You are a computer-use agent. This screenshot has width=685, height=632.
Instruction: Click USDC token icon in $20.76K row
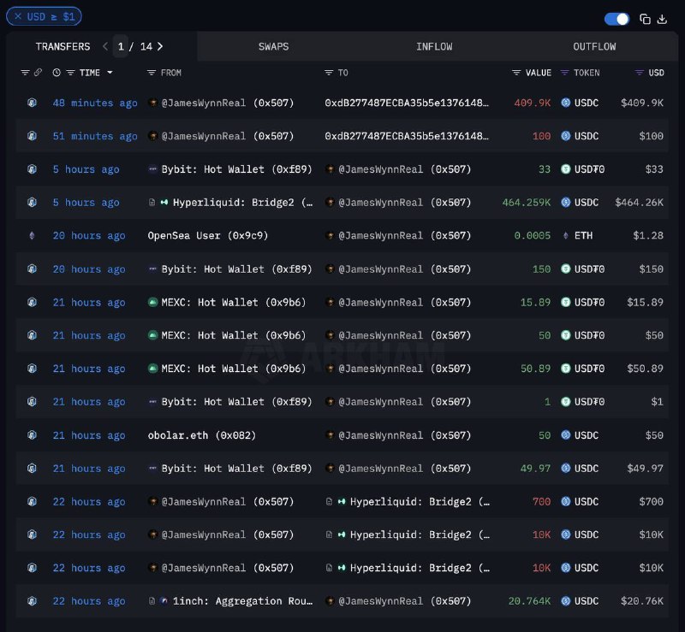point(565,601)
